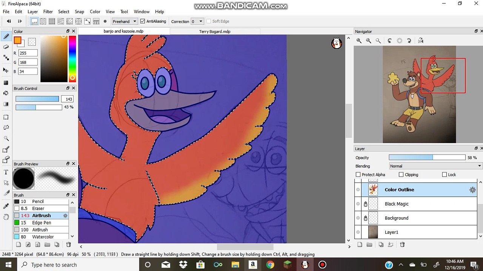
Task: Select the Text tool
Action: coord(6,172)
